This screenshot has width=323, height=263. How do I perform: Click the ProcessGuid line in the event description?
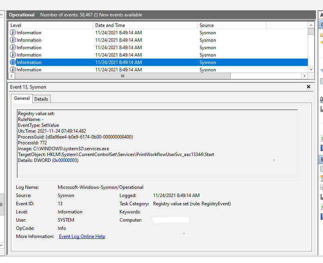pyautogui.click(x=75, y=137)
